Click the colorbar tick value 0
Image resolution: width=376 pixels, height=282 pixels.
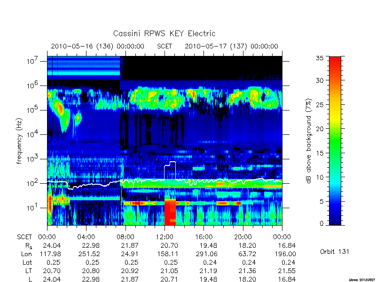coord(321,224)
